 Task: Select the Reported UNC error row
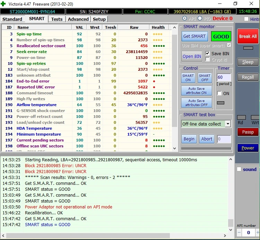coord(86,87)
